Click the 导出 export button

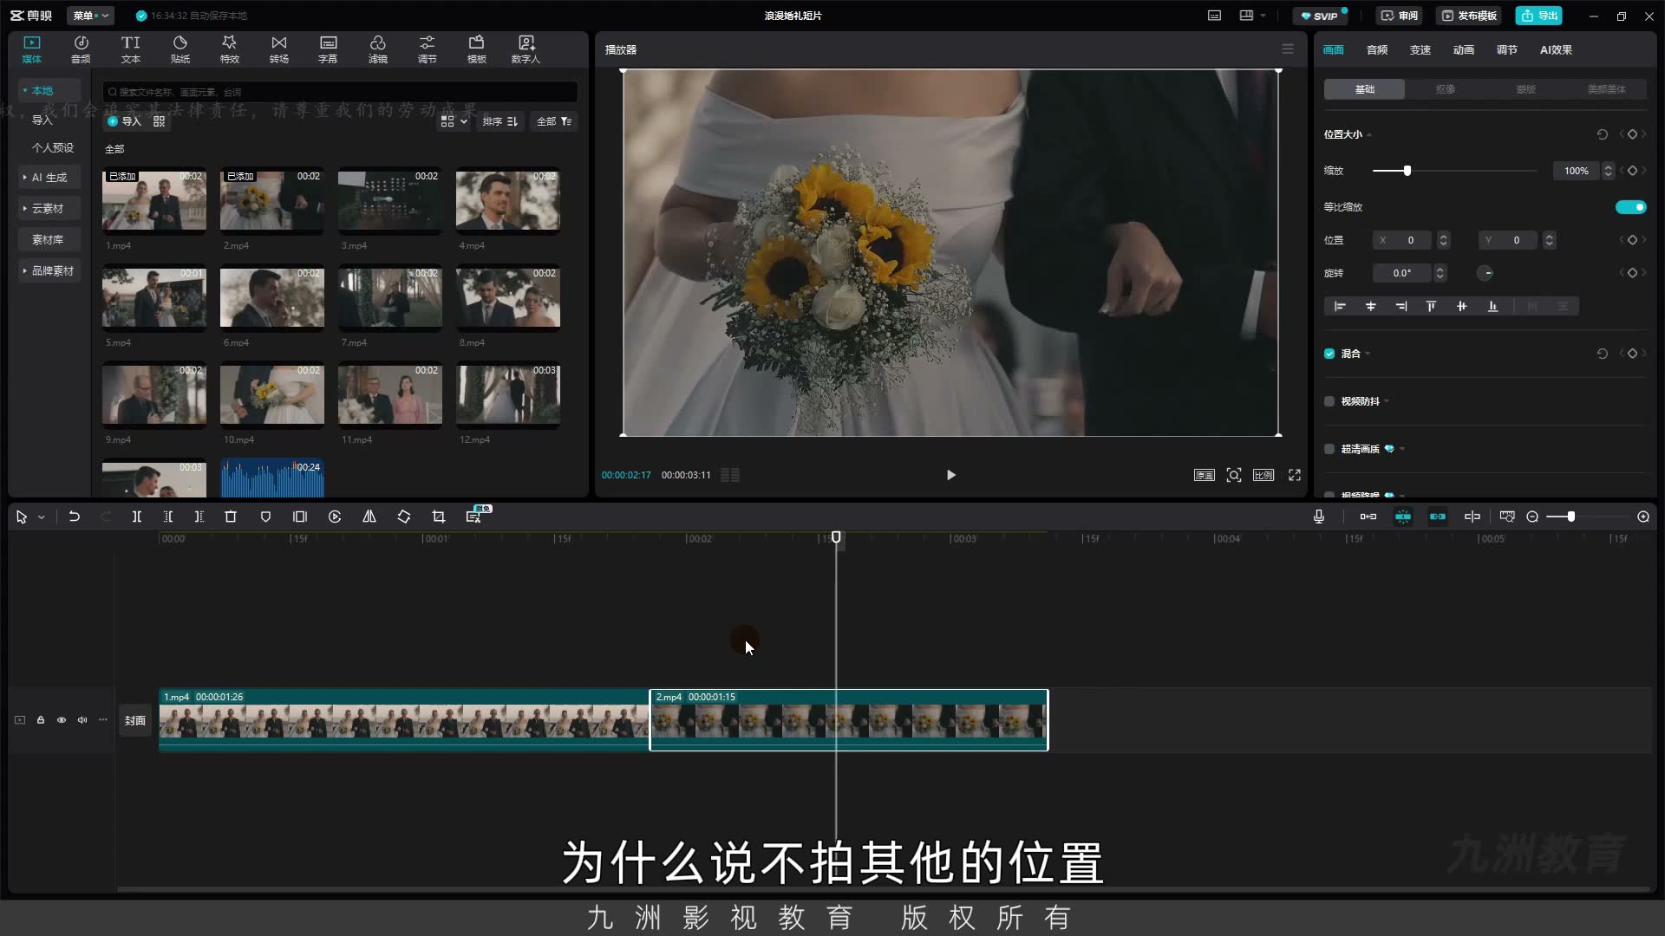coord(1538,16)
